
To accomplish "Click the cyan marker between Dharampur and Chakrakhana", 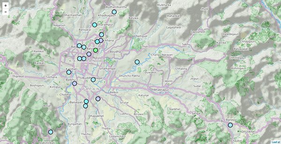I will 101,34.
